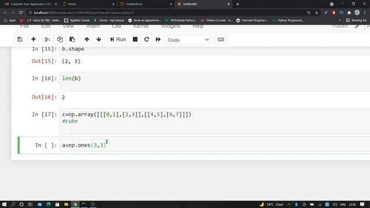Switch to the Home browser tab
The height and width of the screenshot is (208, 370).
[x=87, y=4]
